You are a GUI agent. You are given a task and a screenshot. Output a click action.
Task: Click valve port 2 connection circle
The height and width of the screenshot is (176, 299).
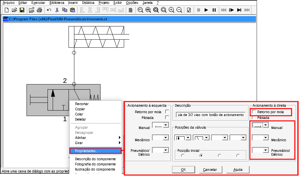(74, 84)
